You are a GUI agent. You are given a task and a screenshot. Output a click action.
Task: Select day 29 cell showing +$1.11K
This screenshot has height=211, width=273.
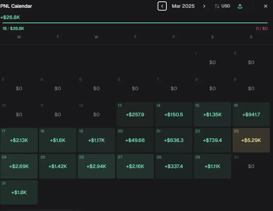pos(212,166)
